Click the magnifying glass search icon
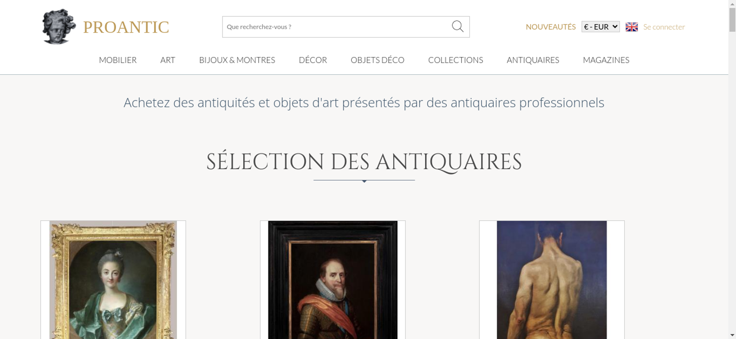The height and width of the screenshot is (339, 736). point(457,26)
